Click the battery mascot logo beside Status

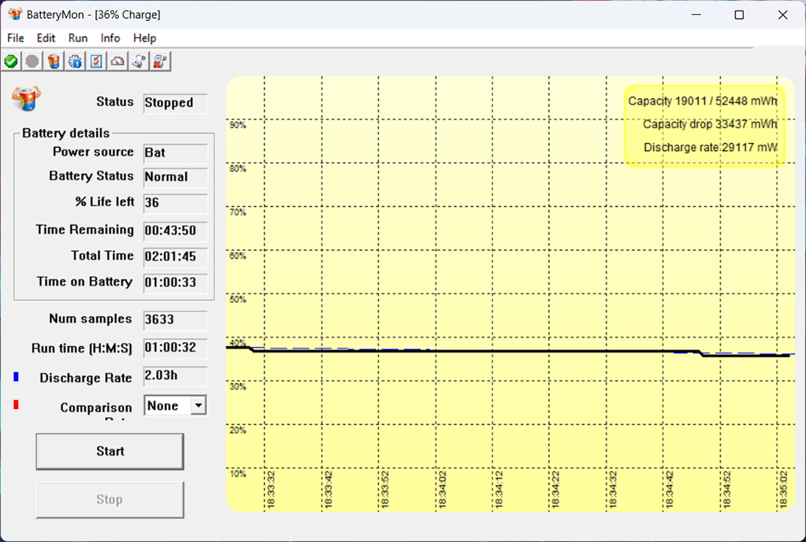[26, 99]
